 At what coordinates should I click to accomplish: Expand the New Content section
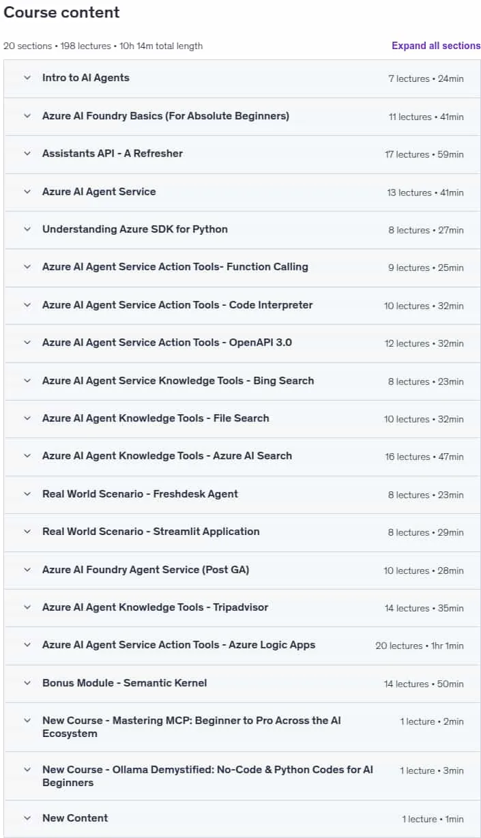(x=242, y=818)
